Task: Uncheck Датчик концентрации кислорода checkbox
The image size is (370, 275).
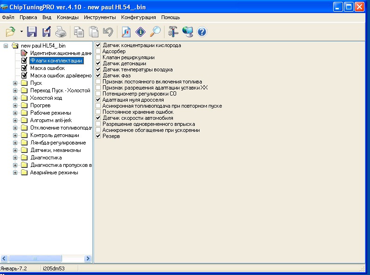Action: click(98, 45)
